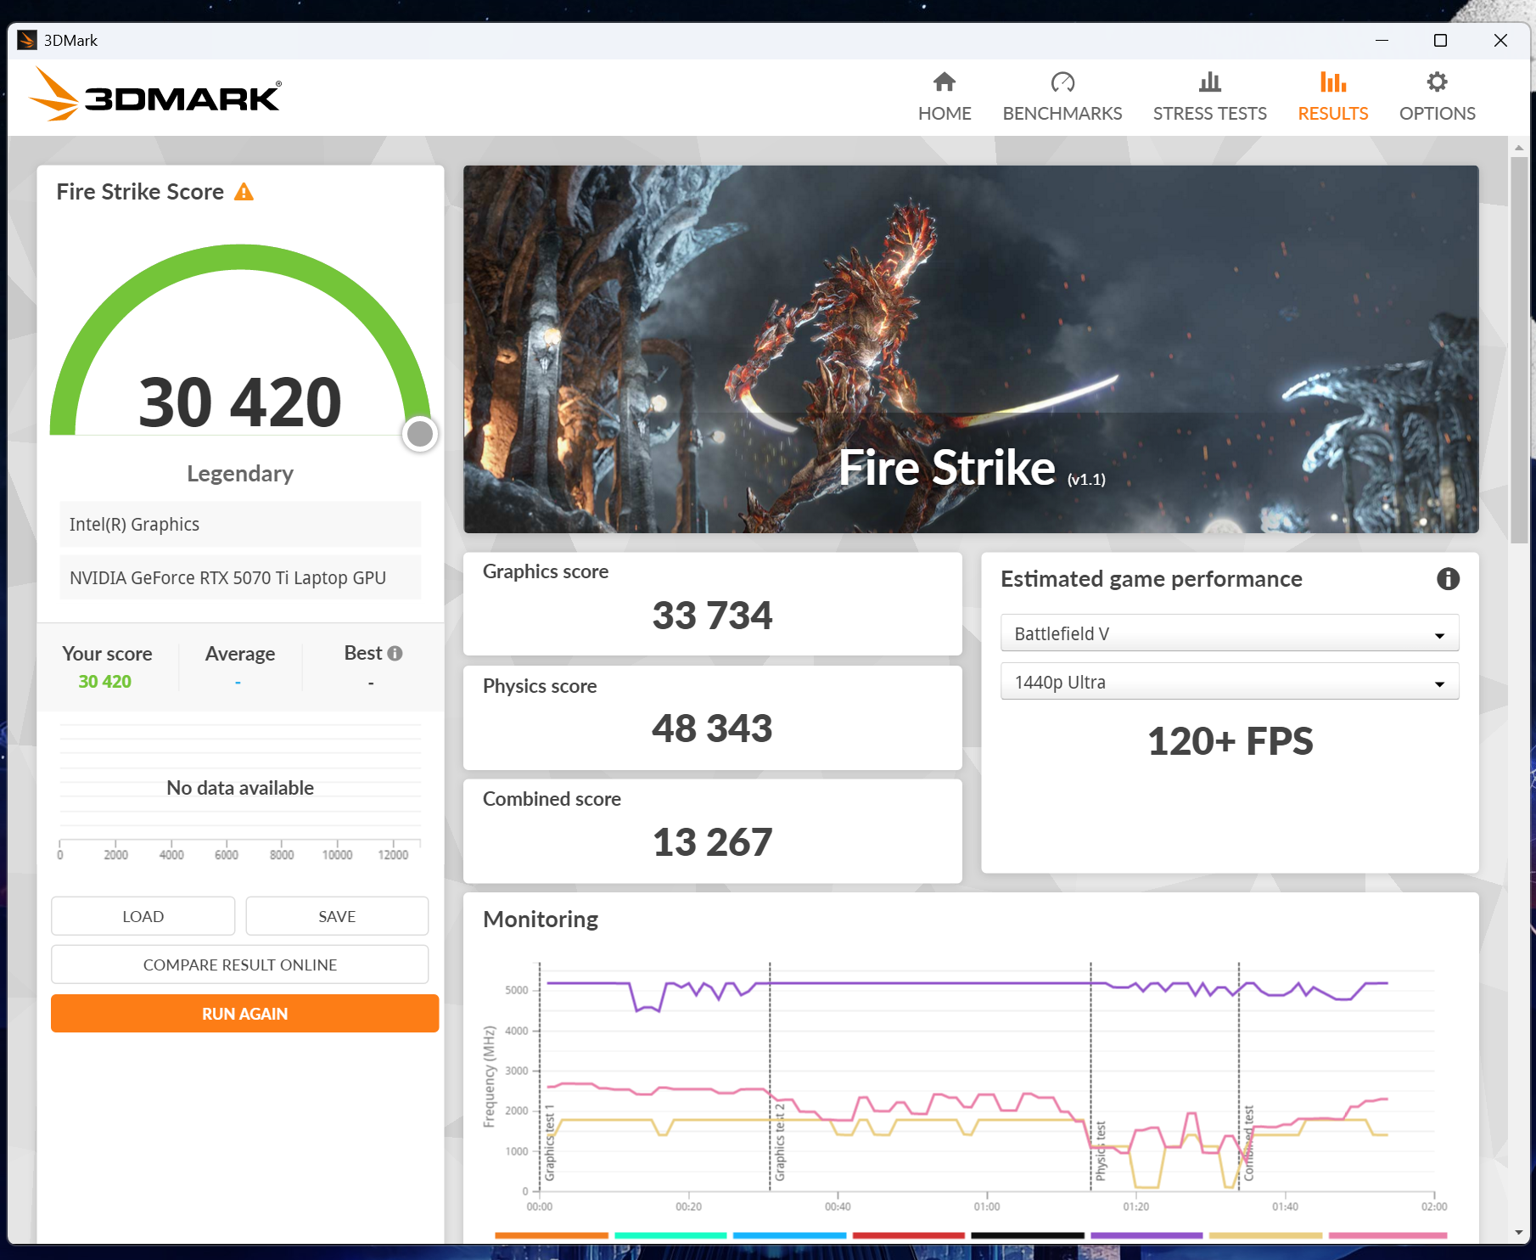
Task: Maximize the 3DMark window
Action: pyautogui.click(x=1440, y=40)
